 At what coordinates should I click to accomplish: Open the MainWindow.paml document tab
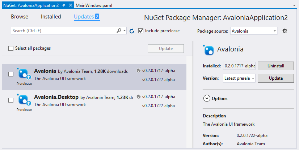coord(94,5)
